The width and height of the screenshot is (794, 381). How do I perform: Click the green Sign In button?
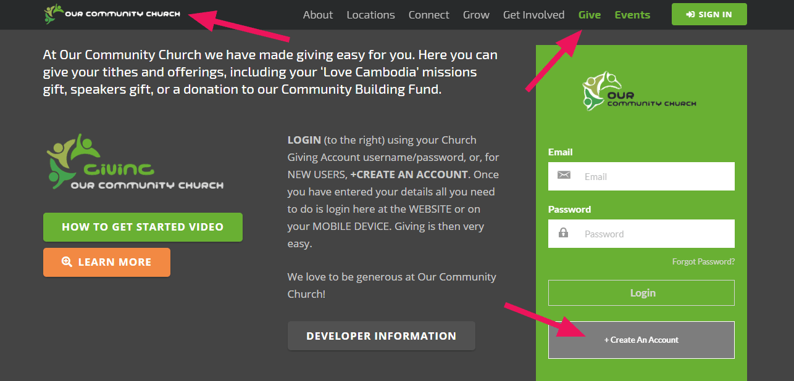(x=709, y=14)
